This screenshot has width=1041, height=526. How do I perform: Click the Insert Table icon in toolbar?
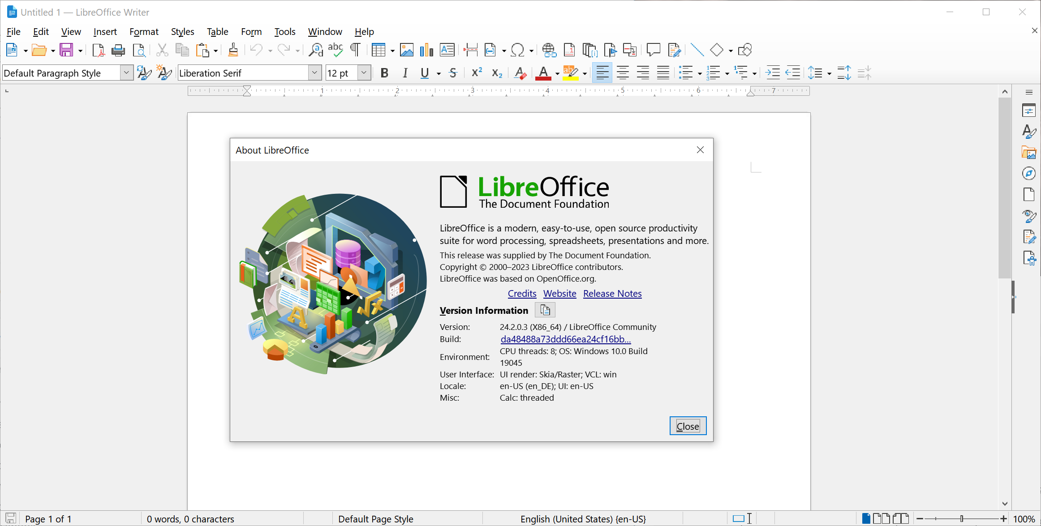point(378,50)
